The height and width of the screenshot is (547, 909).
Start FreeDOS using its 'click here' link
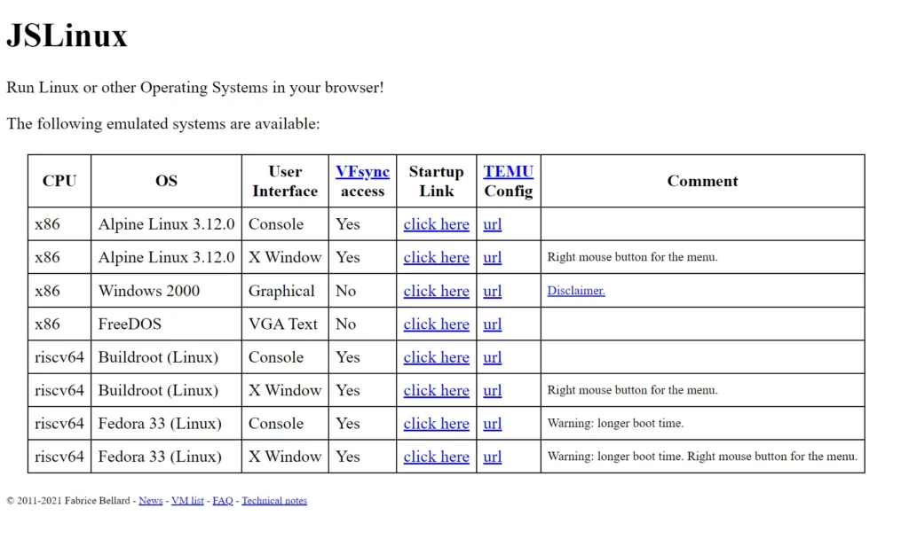coord(436,324)
